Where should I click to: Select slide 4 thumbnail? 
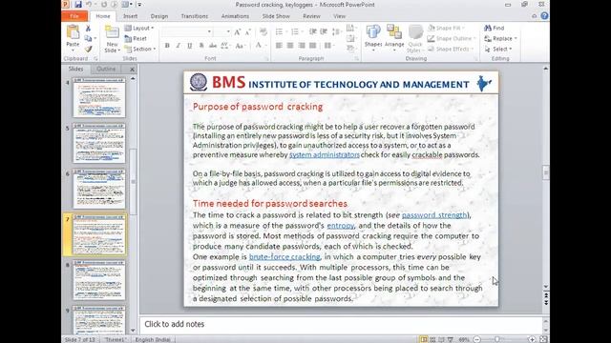(99, 97)
